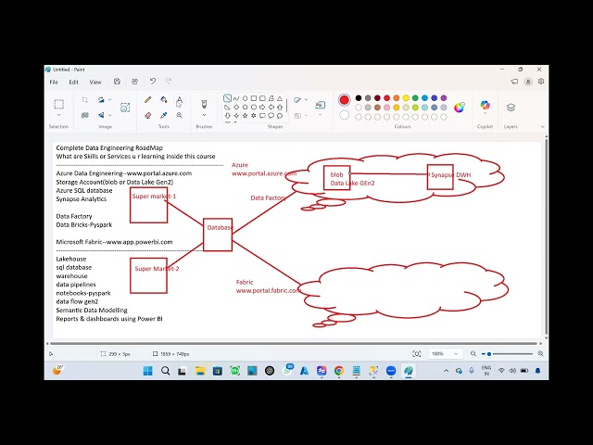The image size is (593, 445).
Task: Pick the black colour swatch
Action: click(359, 98)
